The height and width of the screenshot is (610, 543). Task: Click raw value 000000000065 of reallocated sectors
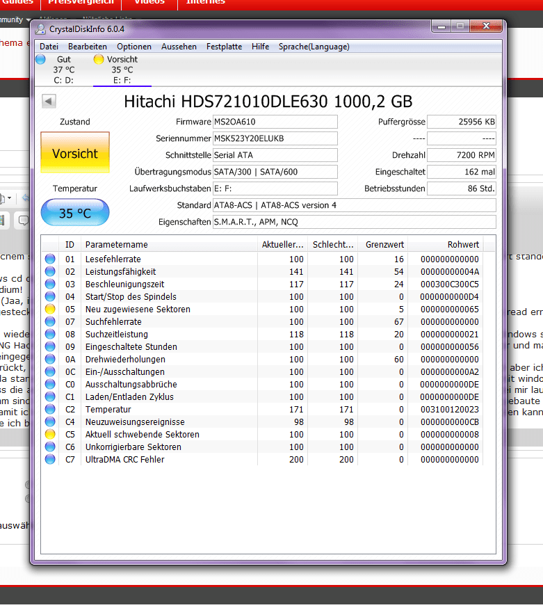click(450, 310)
